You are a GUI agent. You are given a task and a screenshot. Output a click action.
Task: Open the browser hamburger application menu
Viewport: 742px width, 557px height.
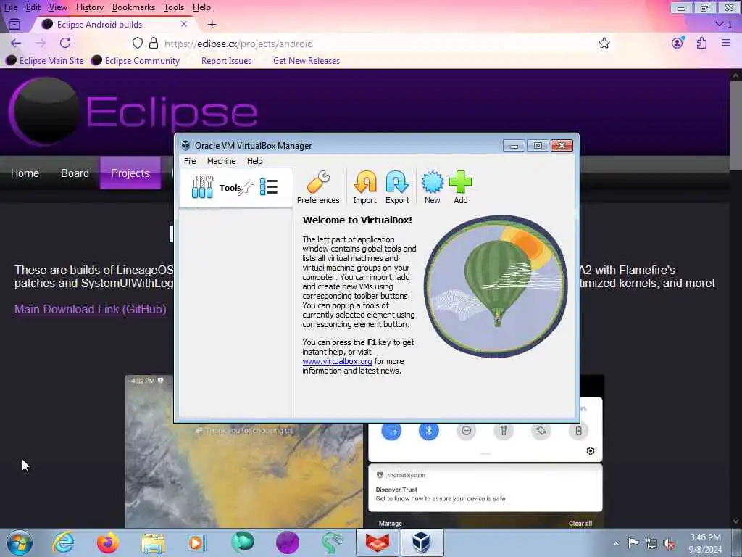click(726, 43)
